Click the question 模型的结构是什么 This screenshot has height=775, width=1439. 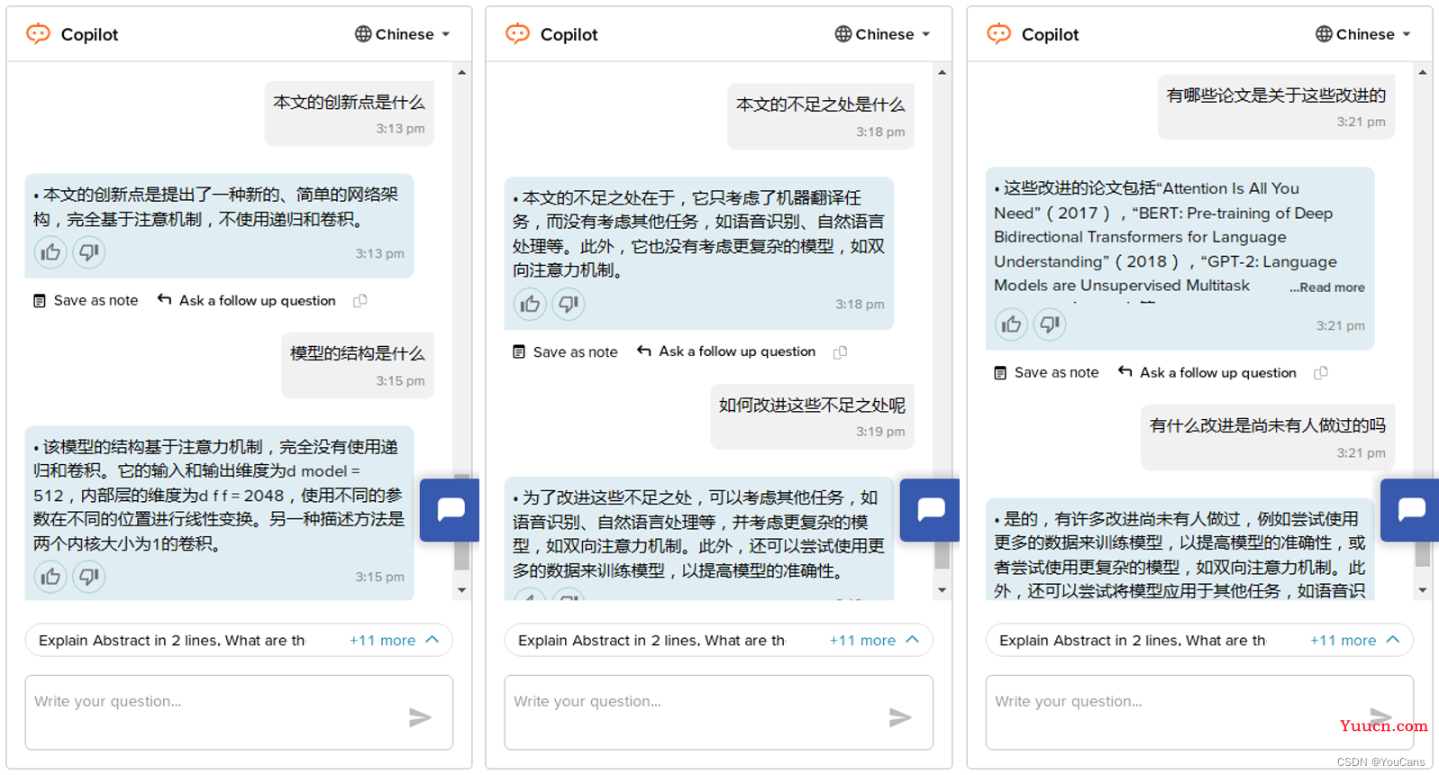(357, 354)
